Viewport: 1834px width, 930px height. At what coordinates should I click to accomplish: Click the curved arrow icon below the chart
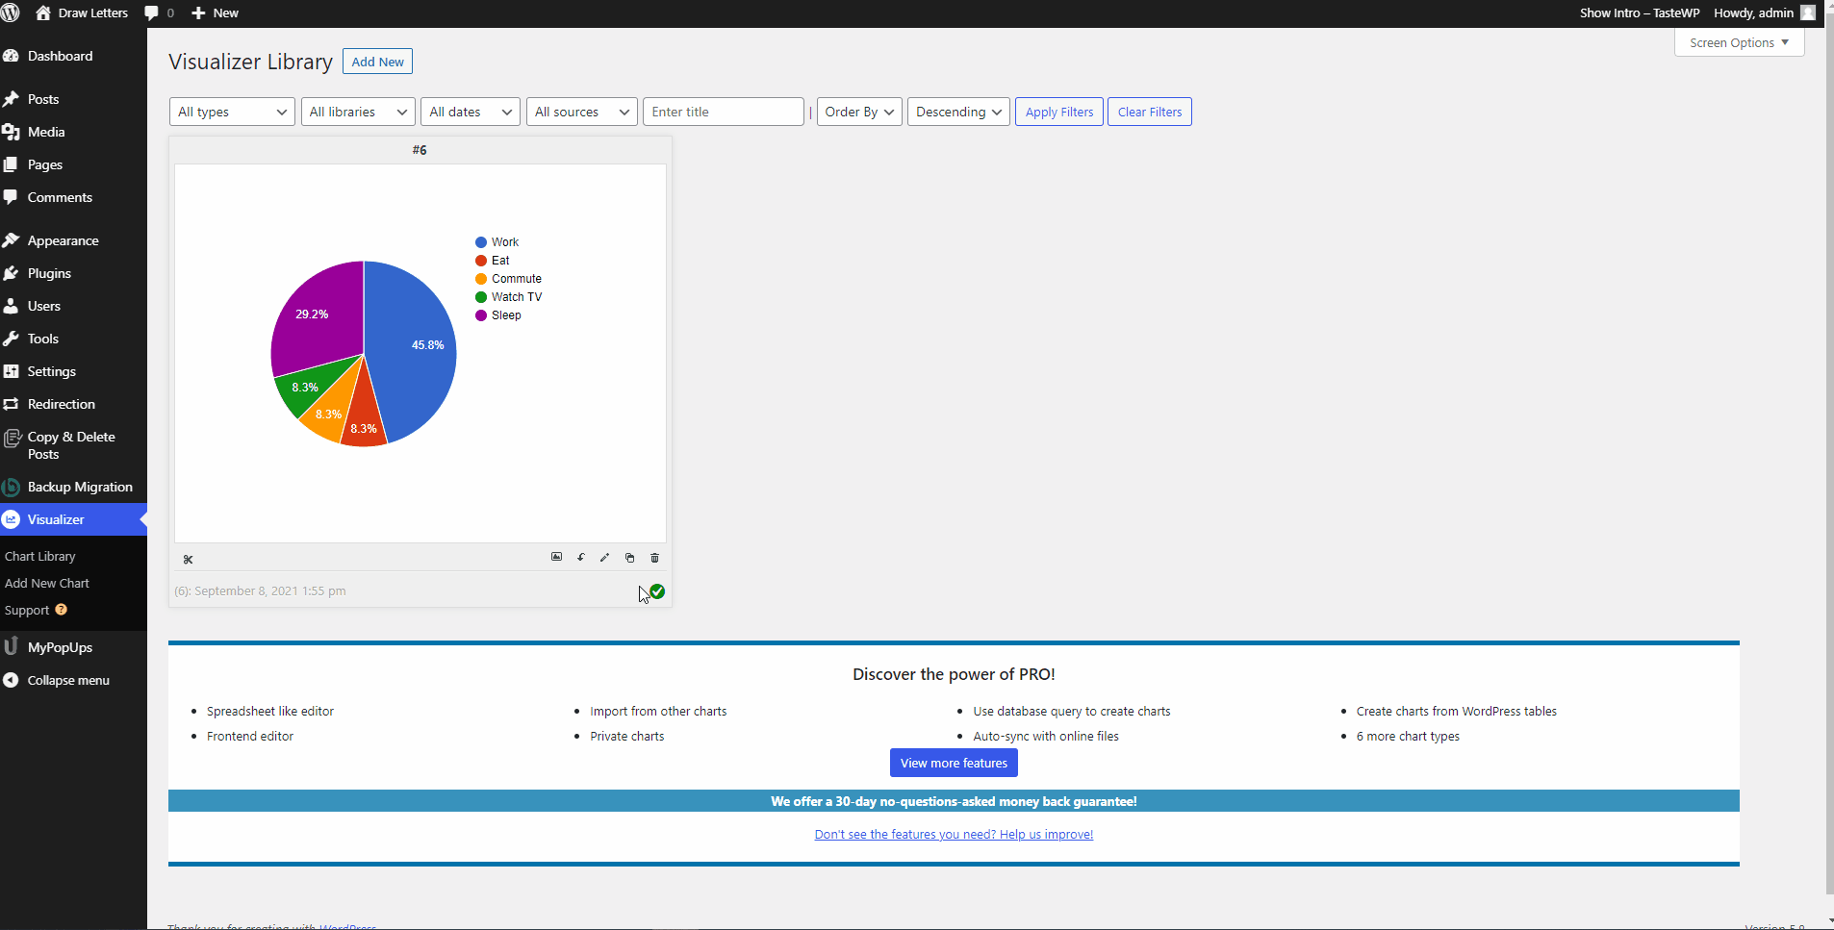(x=581, y=557)
